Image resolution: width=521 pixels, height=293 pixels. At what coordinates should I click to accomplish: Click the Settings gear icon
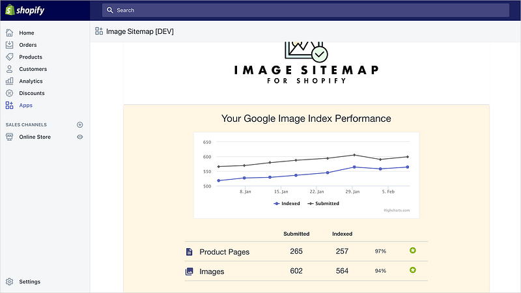(9, 282)
